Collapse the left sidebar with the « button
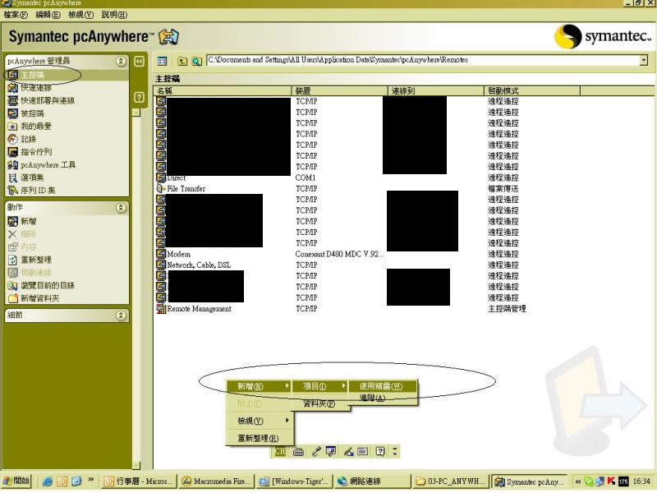The height and width of the screenshot is (493, 657). pyautogui.click(x=139, y=62)
